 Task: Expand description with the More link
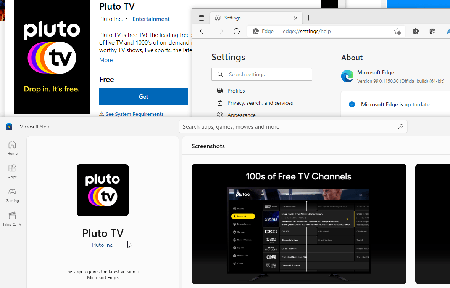(x=106, y=60)
